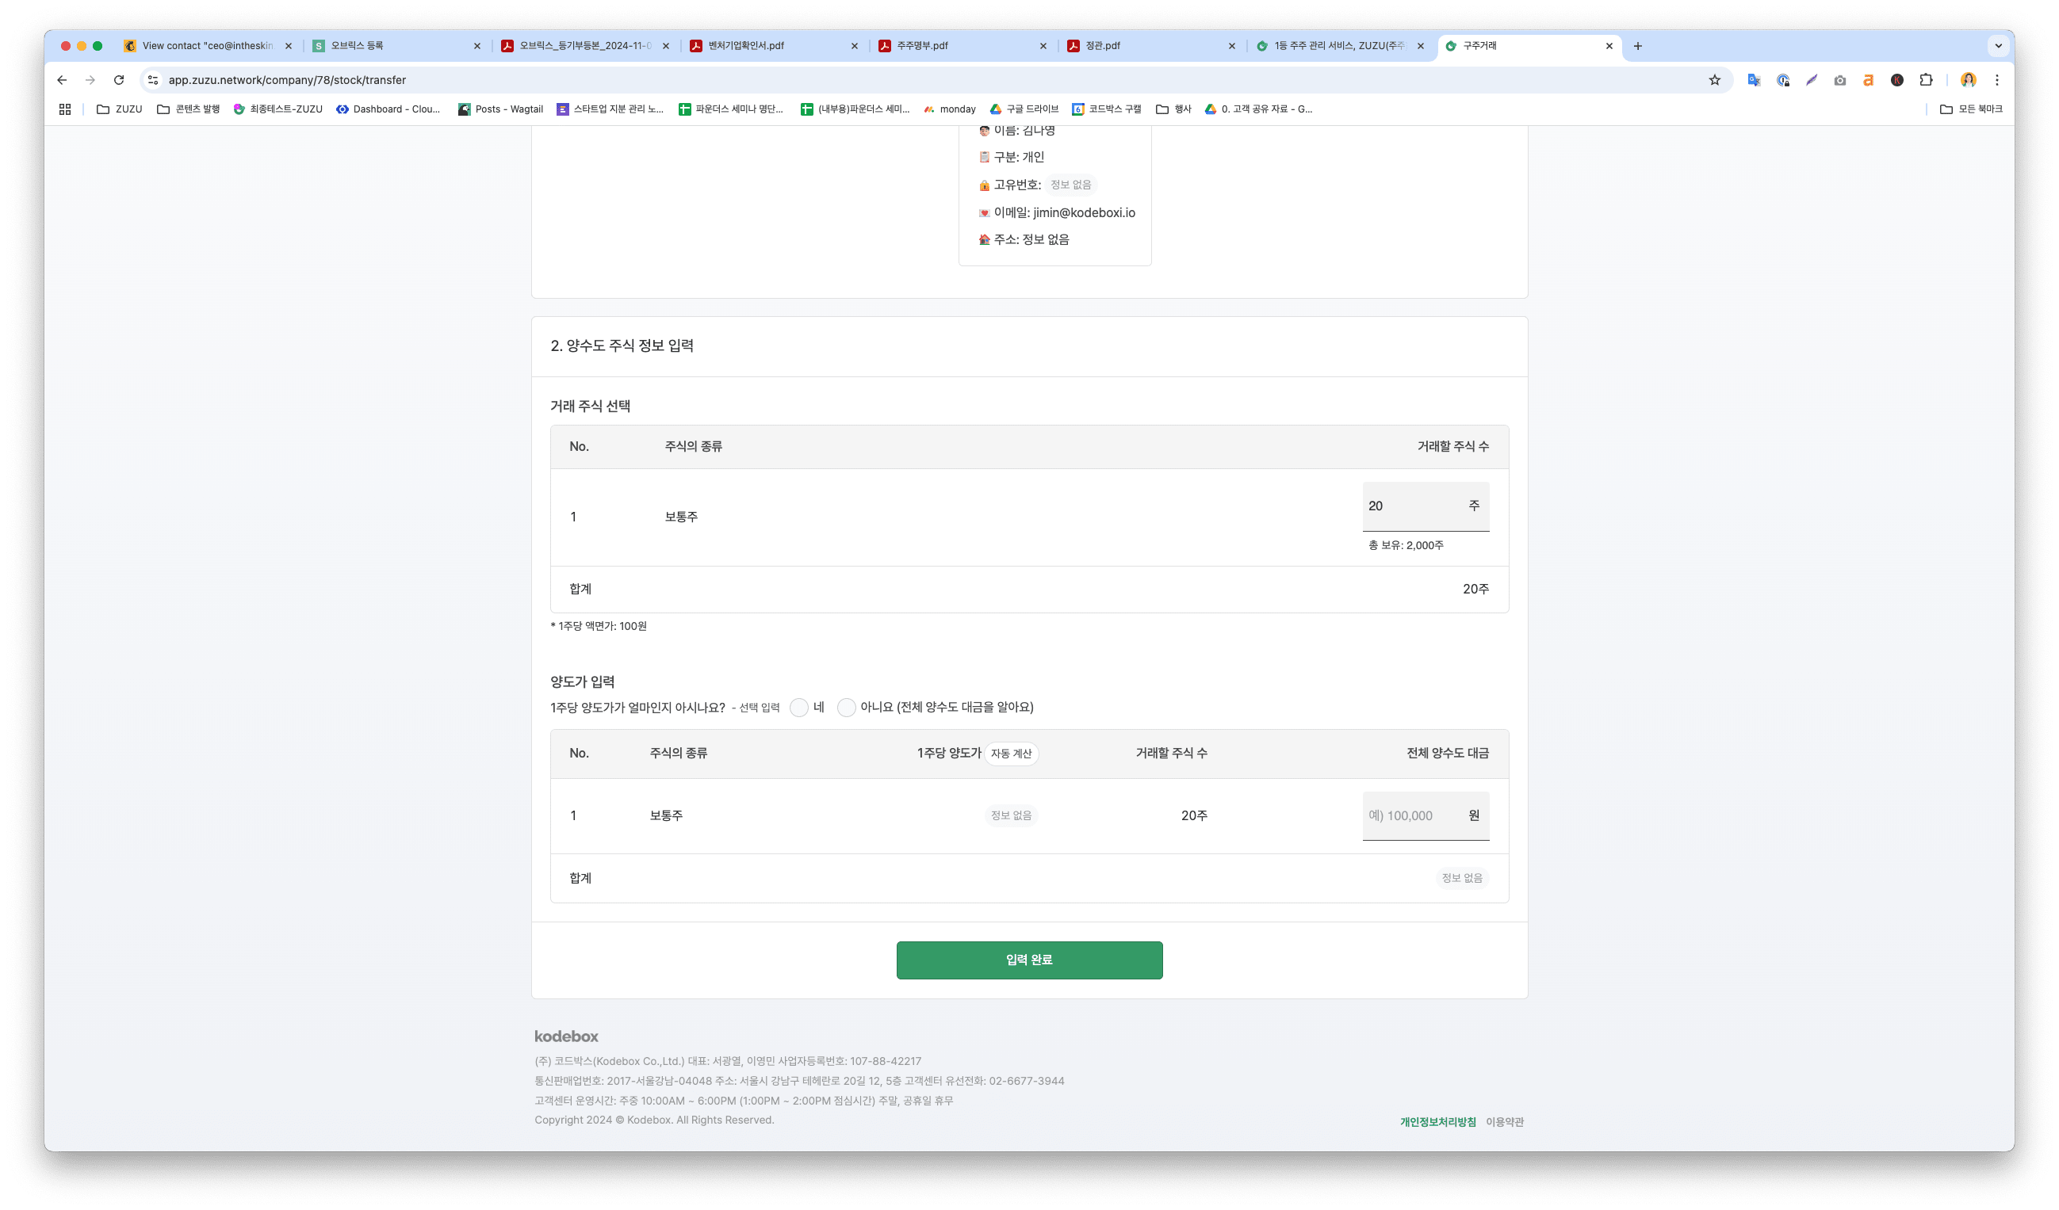
Task: Click the green '입력 완료' button
Action: click(1028, 960)
